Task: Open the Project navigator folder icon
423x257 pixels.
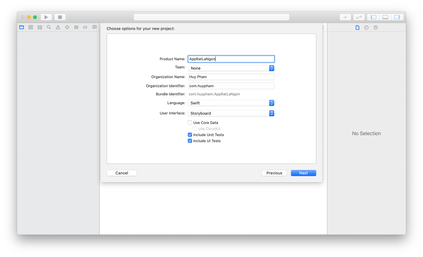Action: [x=22, y=27]
